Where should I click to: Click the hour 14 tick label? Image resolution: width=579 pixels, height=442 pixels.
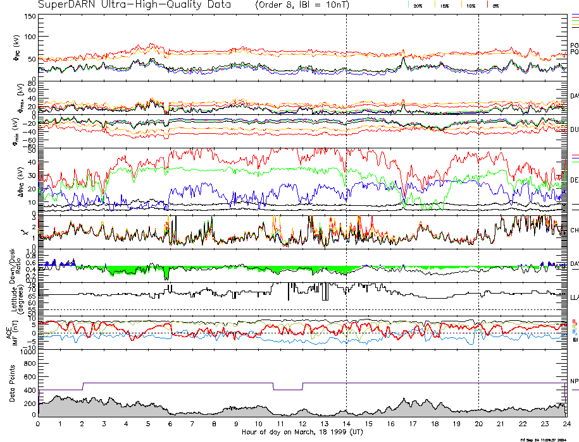[x=346, y=424]
